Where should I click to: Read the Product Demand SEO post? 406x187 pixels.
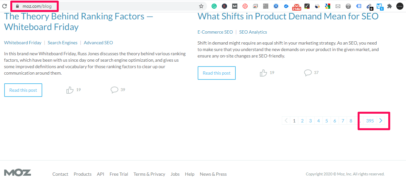[216, 73]
